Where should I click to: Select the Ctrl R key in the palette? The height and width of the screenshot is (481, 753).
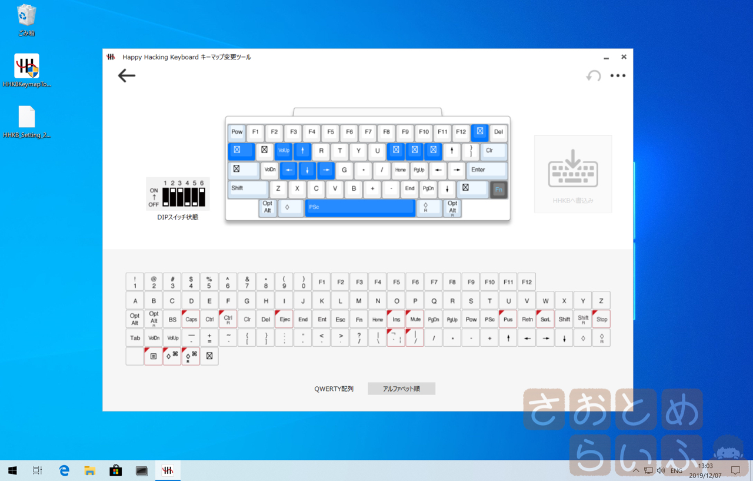pos(228,319)
